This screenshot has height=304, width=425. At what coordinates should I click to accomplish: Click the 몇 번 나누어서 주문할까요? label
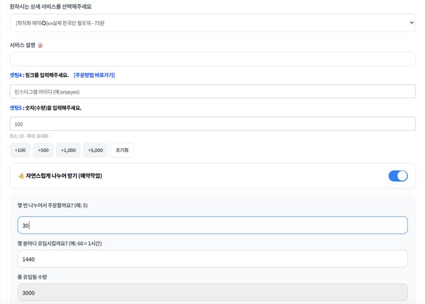point(52,205)
